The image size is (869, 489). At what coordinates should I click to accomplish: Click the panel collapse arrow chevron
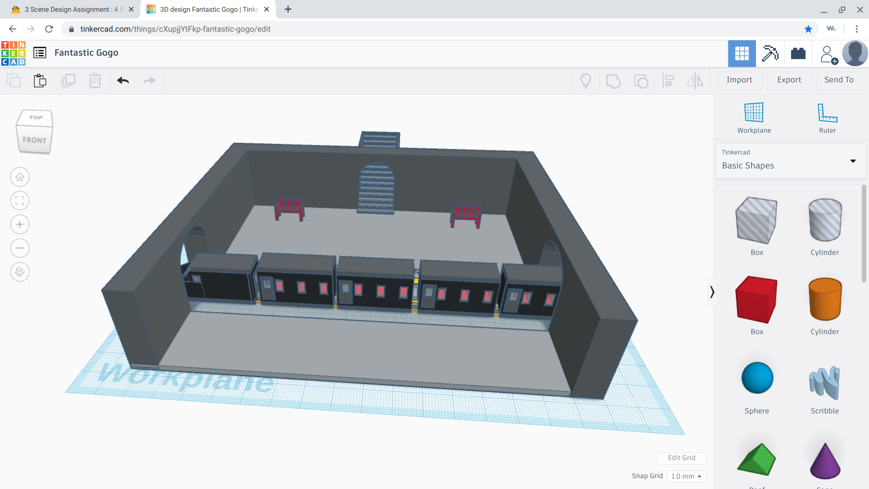tap(712, 292)
